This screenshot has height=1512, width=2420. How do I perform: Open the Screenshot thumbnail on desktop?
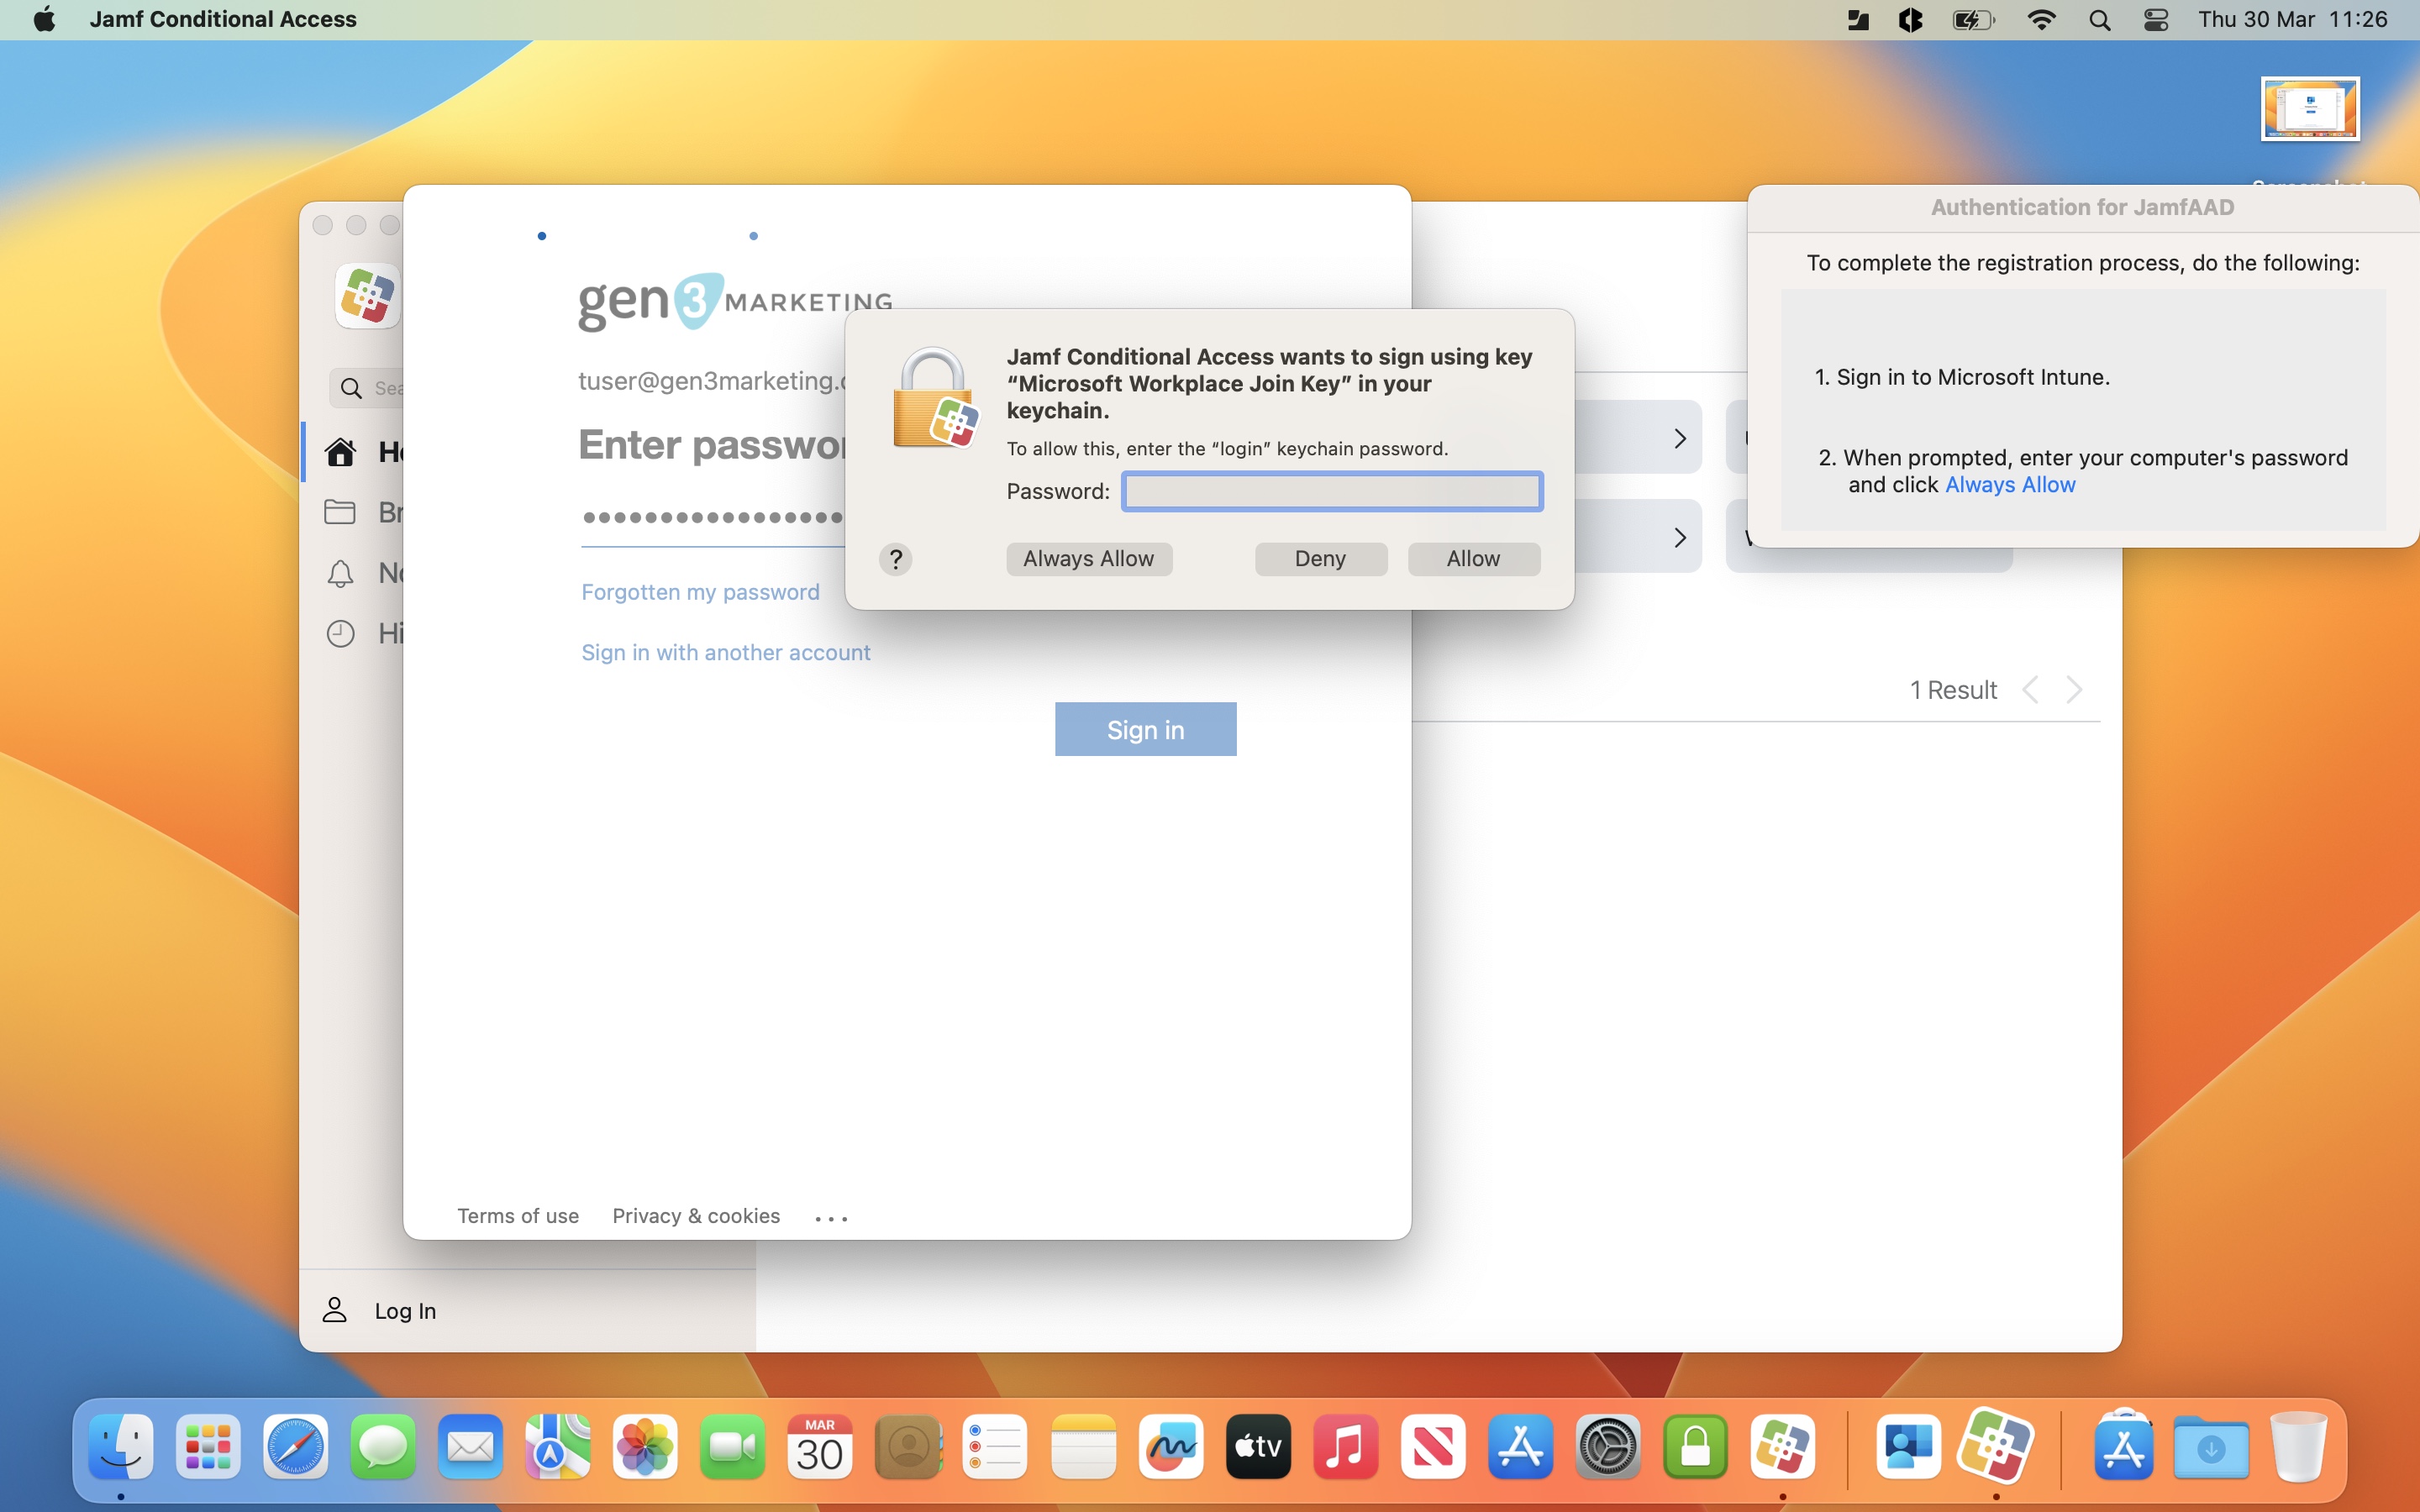[2310, 109]
